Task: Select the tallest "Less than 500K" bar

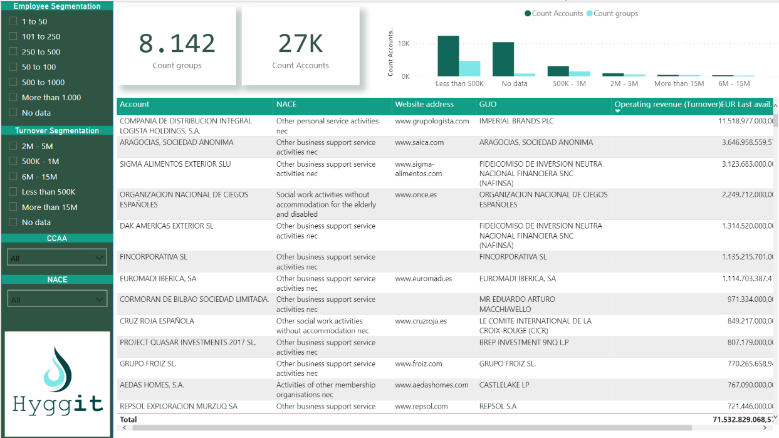Action: [447, 56]
